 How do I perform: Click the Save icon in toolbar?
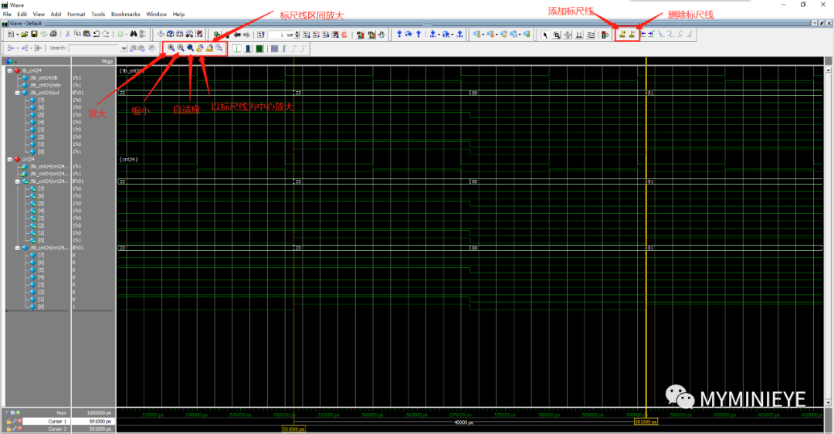(x=34, y=34)
